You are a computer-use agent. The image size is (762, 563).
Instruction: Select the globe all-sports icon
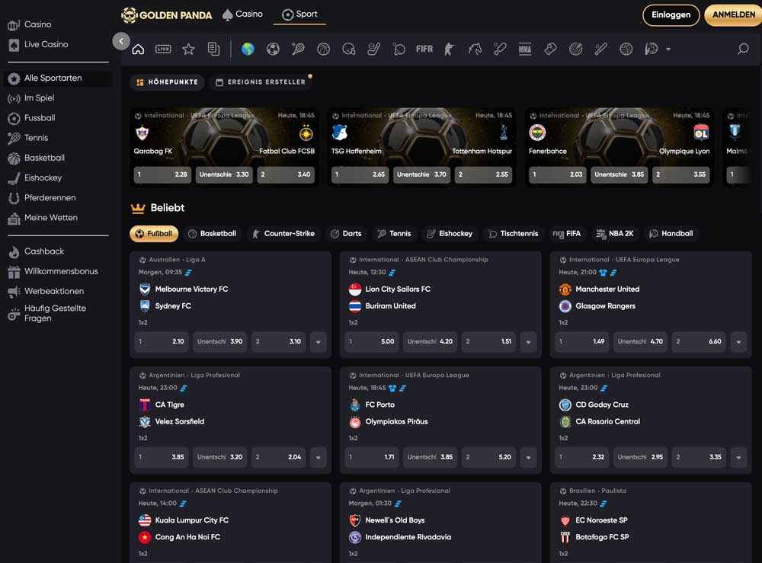click(x=248, y=50)
